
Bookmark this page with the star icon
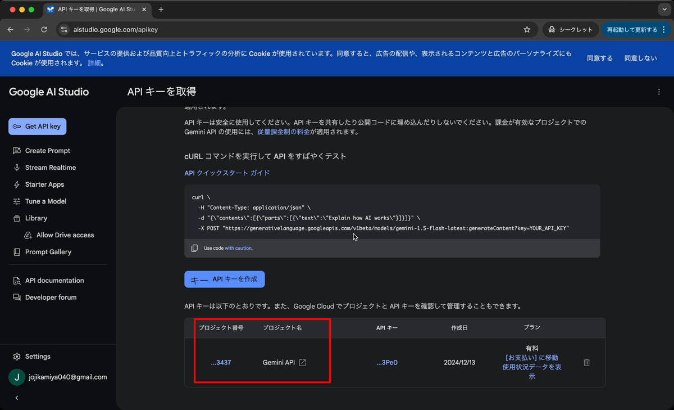(x=527, y=30)
